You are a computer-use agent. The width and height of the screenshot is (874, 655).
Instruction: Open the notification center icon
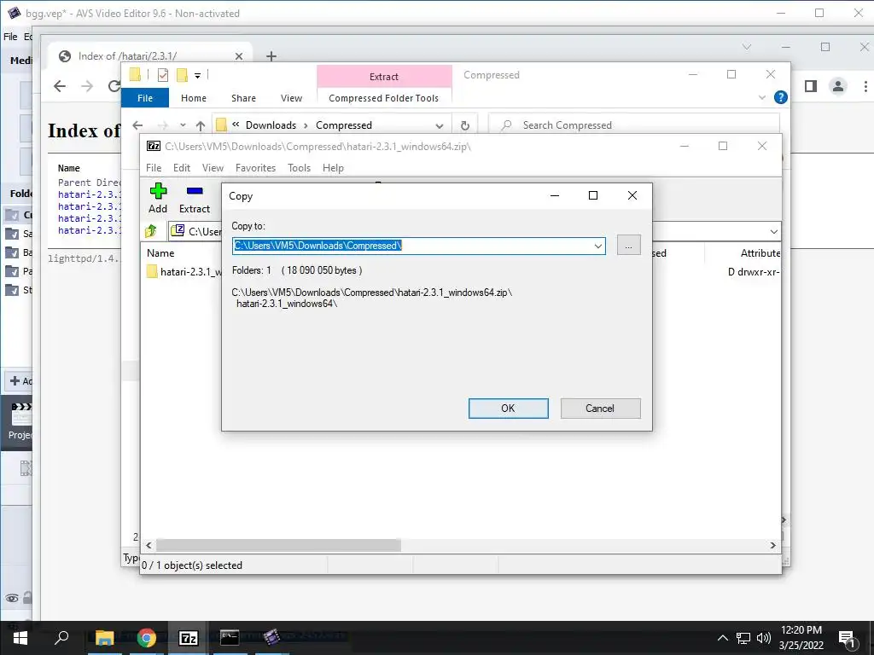(847, 639)
